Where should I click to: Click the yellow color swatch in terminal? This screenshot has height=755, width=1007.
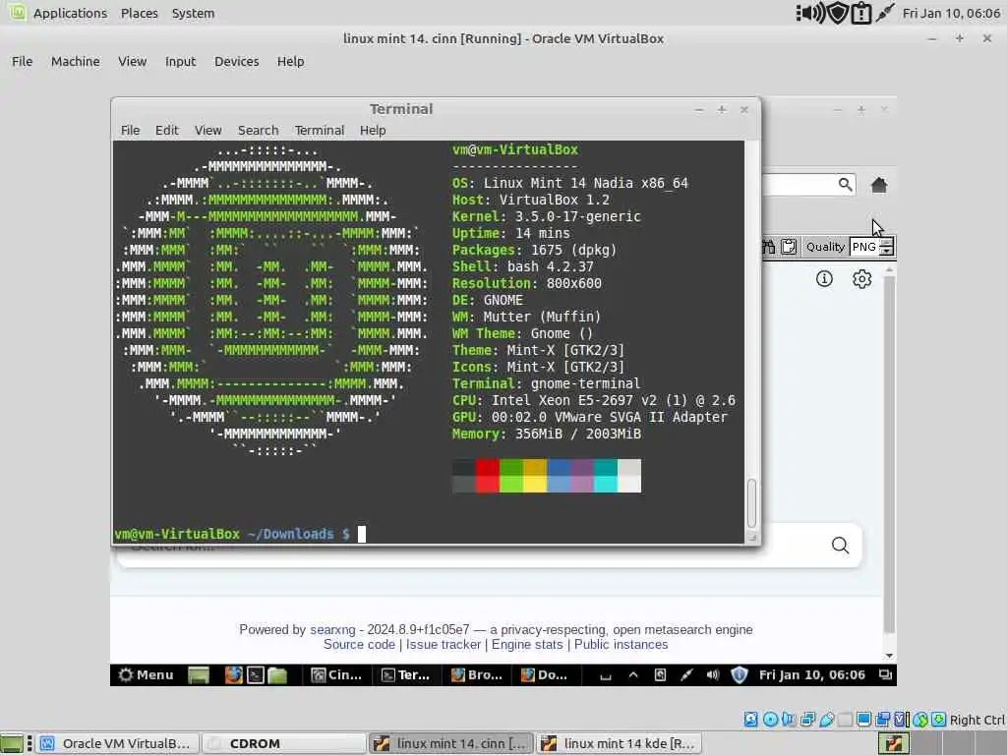(535, 476)
